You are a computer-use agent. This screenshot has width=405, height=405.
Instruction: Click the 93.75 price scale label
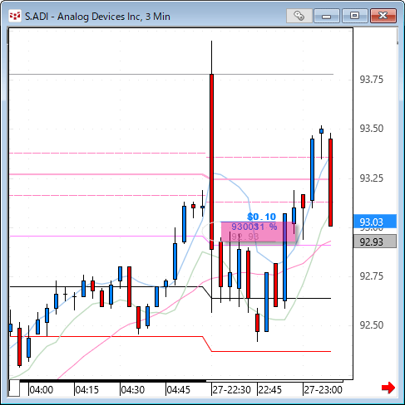point(372,80)
